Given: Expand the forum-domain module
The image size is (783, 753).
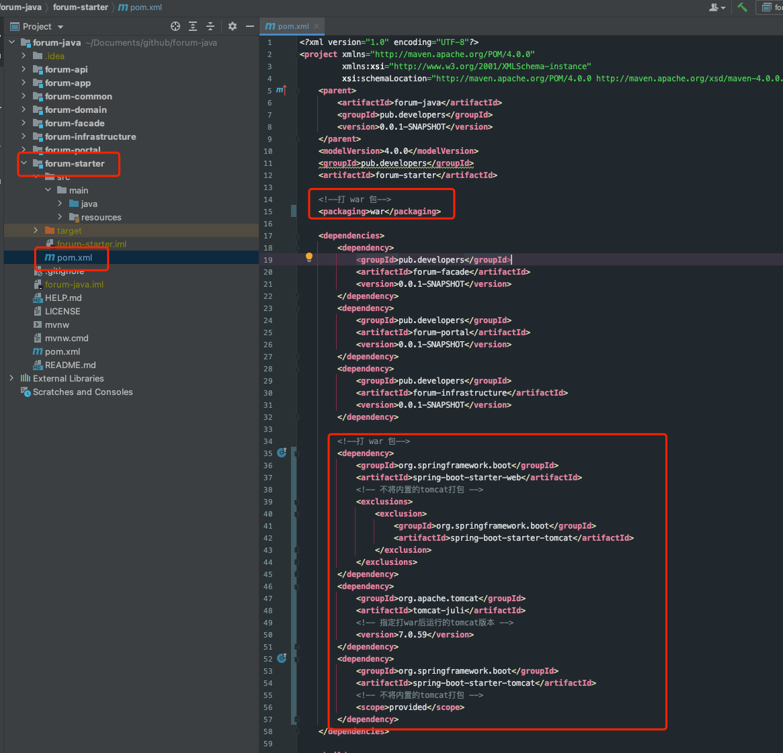Looking at the screenshot, I should [x=24, y=109].
